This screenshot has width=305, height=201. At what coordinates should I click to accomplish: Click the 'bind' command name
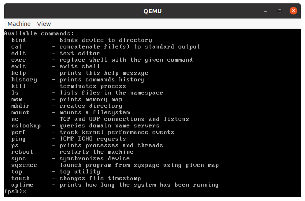click(19, 40)
